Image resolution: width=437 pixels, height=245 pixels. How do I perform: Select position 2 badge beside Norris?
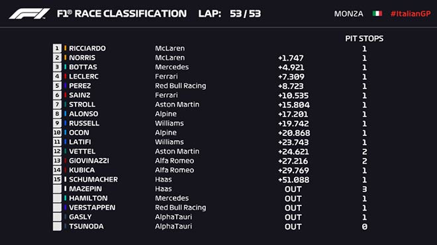[x=57, y=57]
